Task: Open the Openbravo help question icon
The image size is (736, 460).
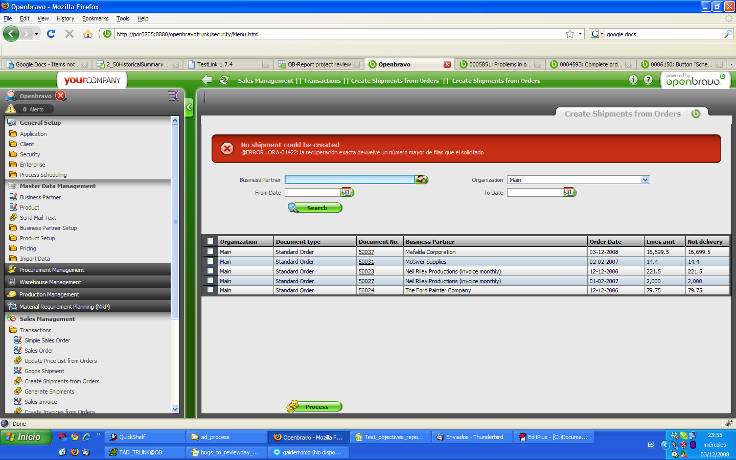Action: coord(648,79)
